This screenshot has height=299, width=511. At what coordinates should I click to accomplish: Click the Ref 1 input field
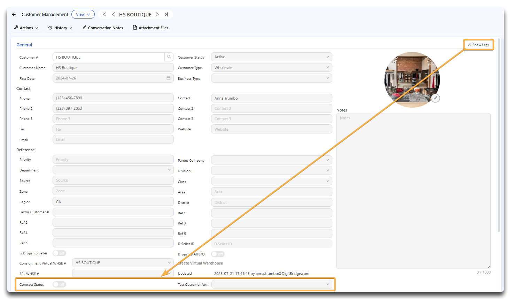coord(272,213)
